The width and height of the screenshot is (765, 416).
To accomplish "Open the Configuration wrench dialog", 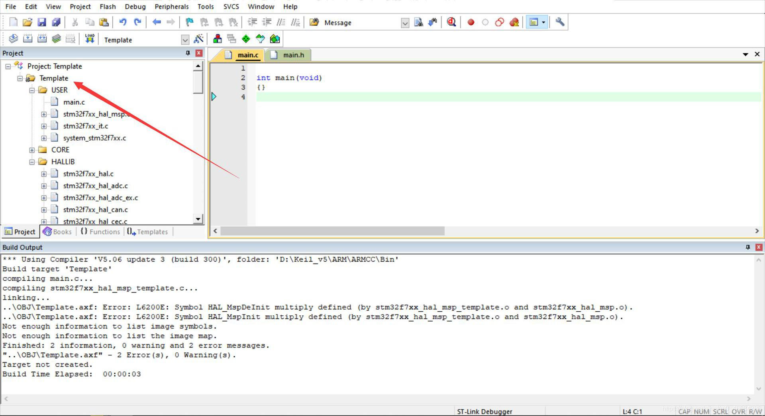I will (559, 22).
